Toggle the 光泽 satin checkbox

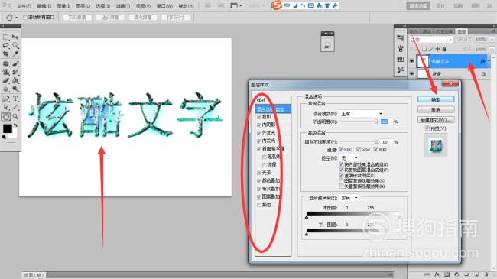pyautogui.click(x=259, y=173)
